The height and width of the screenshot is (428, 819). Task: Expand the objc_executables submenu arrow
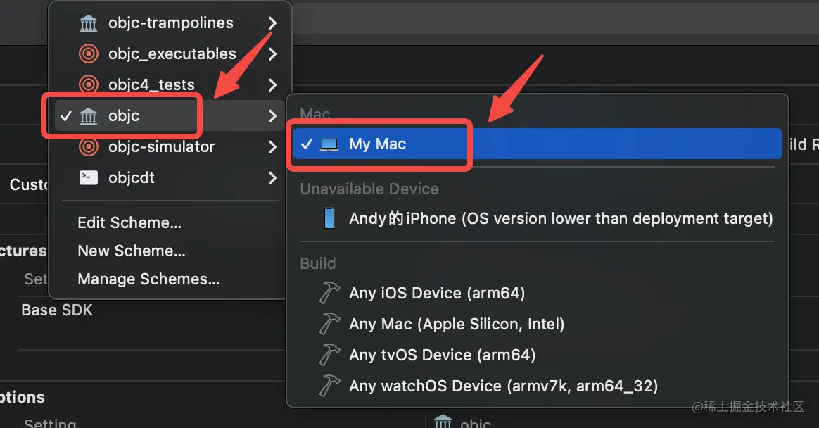point(272,54)
